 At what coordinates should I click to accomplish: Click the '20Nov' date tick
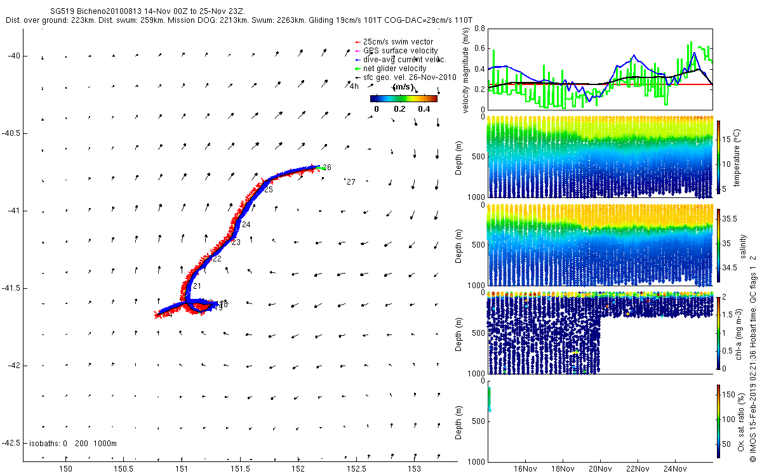click(x=601, y=470)
